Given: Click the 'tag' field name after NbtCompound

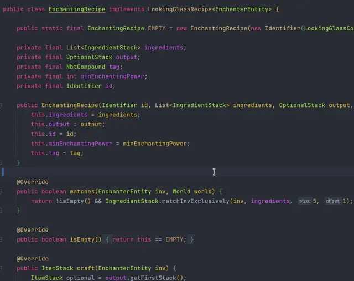Looking at the screenshot, I should (114, 67).
